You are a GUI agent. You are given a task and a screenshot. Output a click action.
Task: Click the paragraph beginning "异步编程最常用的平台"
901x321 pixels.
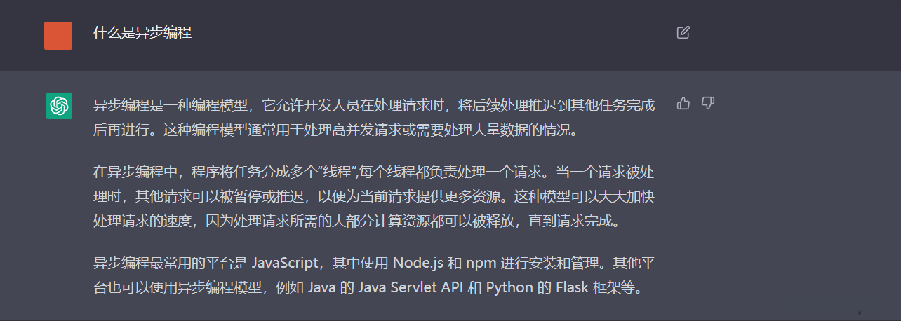tap(374, 275)
